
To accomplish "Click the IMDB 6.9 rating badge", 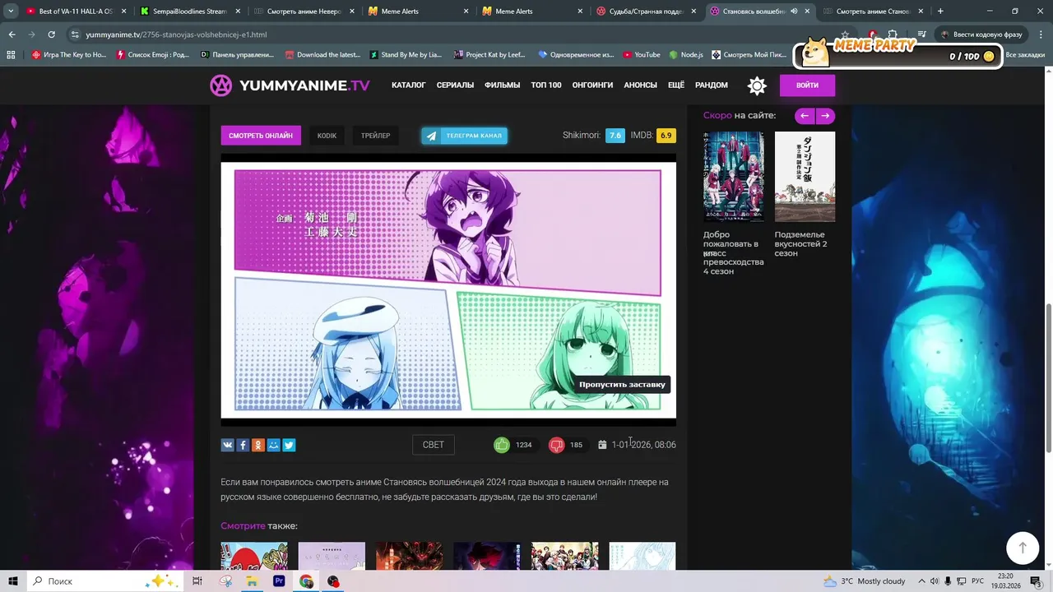I will [666, 136].
